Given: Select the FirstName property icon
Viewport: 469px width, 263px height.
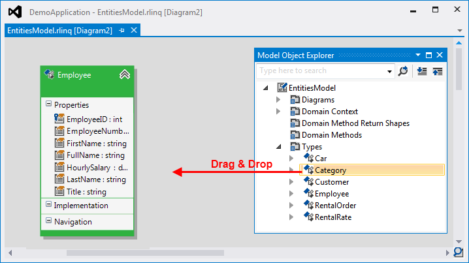Looking at the screenshot, I should coord(59,143).
